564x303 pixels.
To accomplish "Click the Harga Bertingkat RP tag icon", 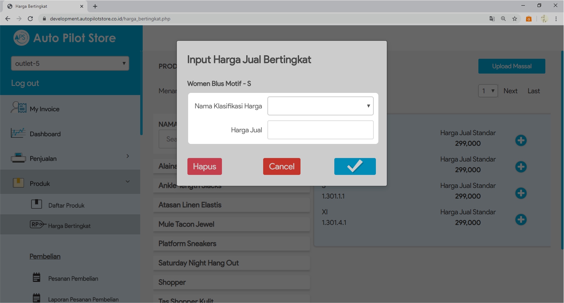I will click(x=38, y=225).
